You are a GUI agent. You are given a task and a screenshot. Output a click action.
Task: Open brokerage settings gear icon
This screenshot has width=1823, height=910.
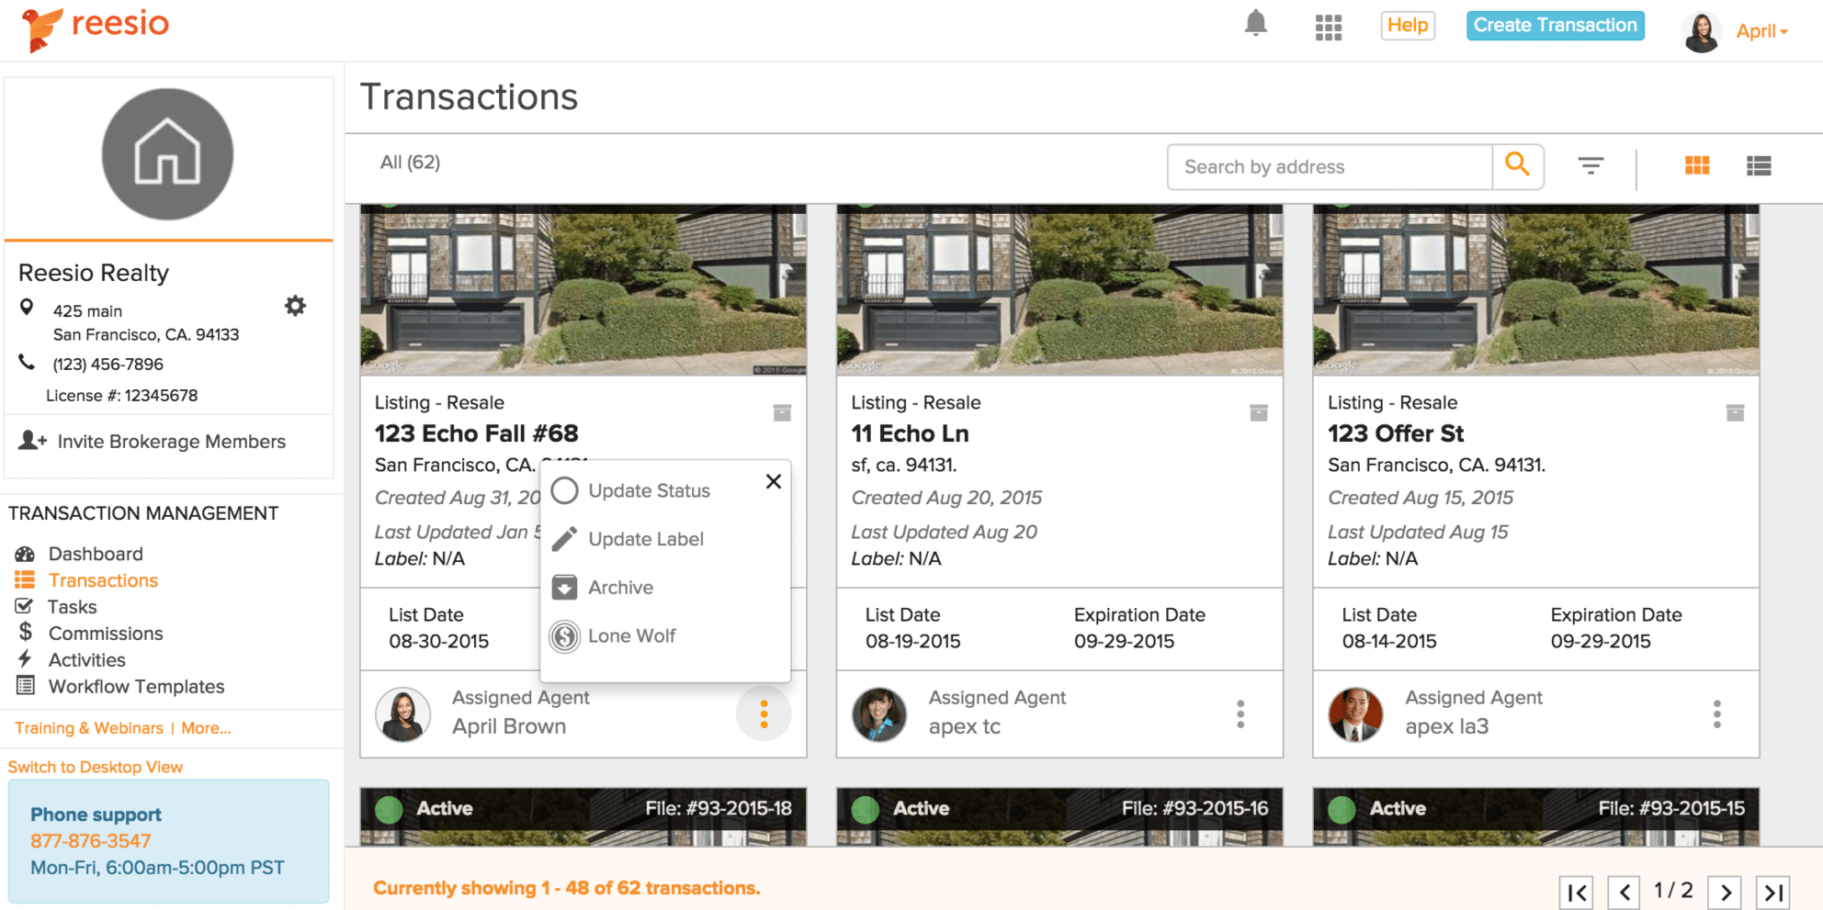[x=295, y=306]
